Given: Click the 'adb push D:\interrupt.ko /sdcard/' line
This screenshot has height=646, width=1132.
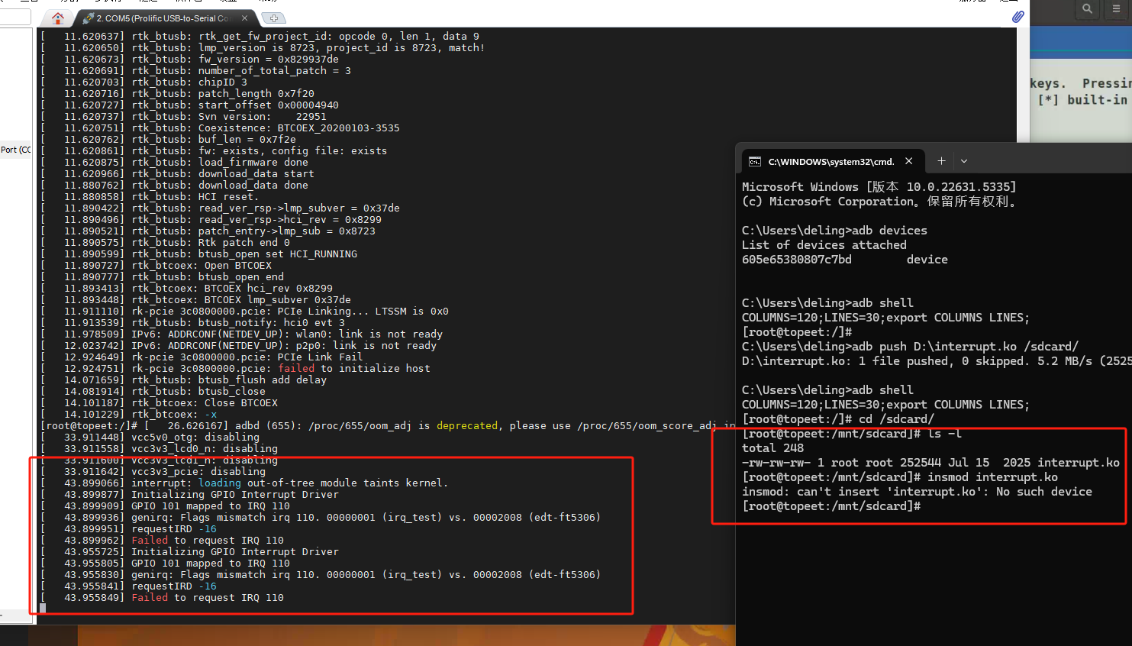Looking at the screenshot, I should [910, 347].
